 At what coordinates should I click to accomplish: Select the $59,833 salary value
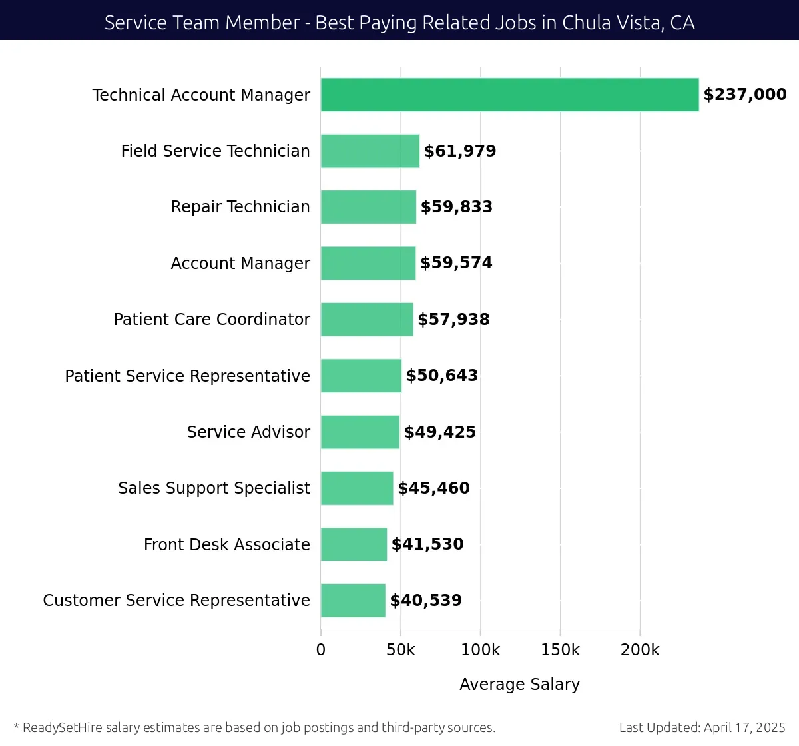(457, 207)
